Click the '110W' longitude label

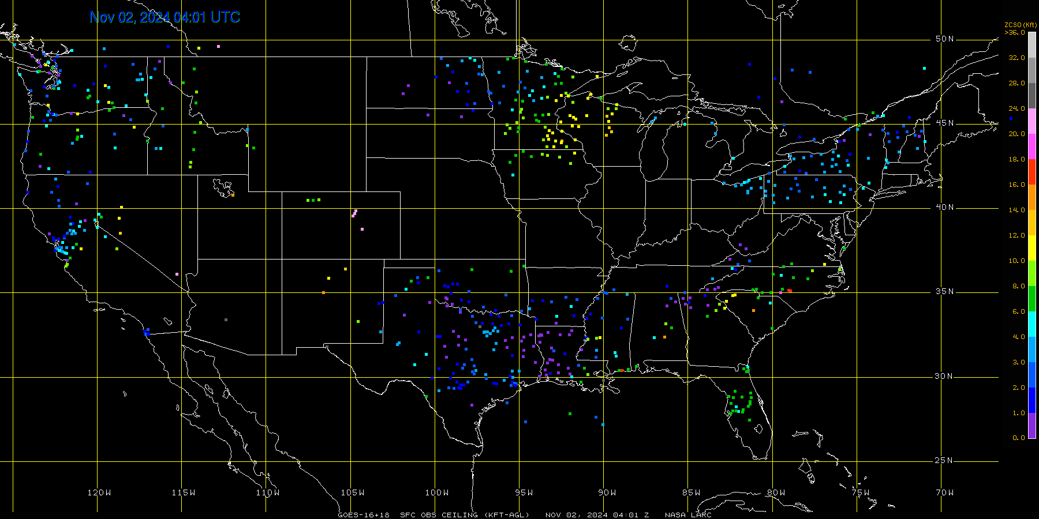coord(268,492)
